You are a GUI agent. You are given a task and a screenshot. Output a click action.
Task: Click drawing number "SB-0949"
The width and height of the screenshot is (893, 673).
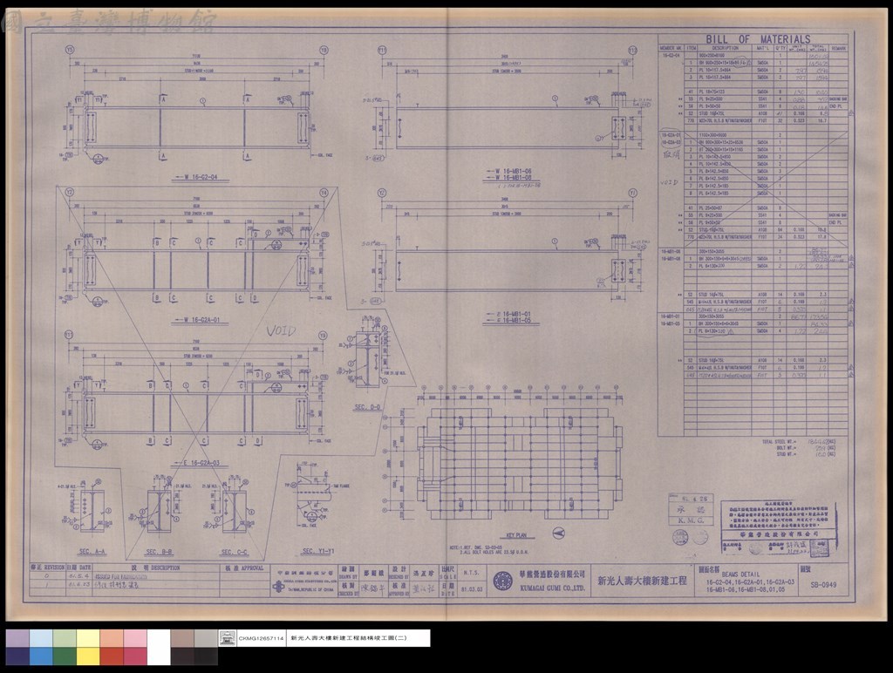coord(823,585)
